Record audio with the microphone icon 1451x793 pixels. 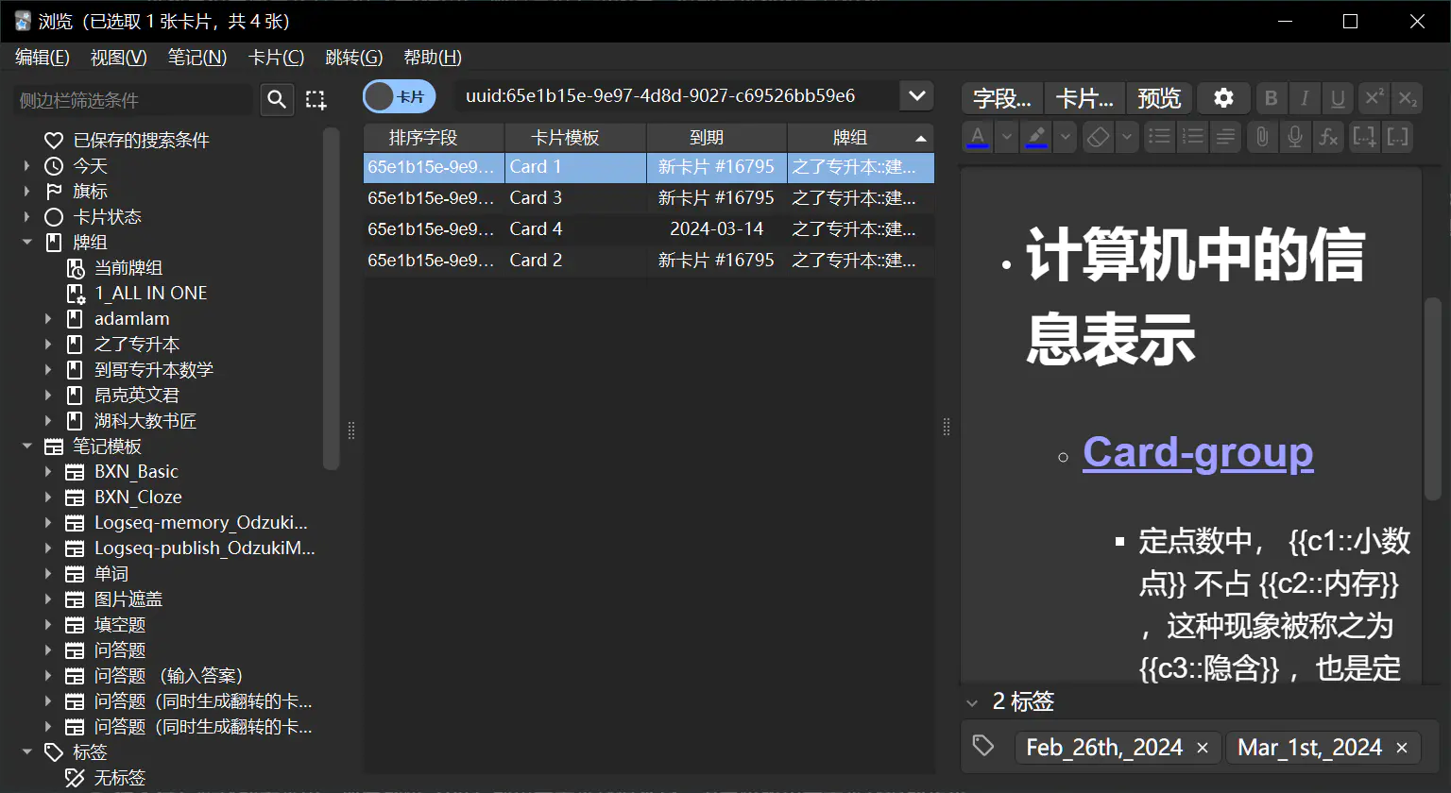point(1295,137)
